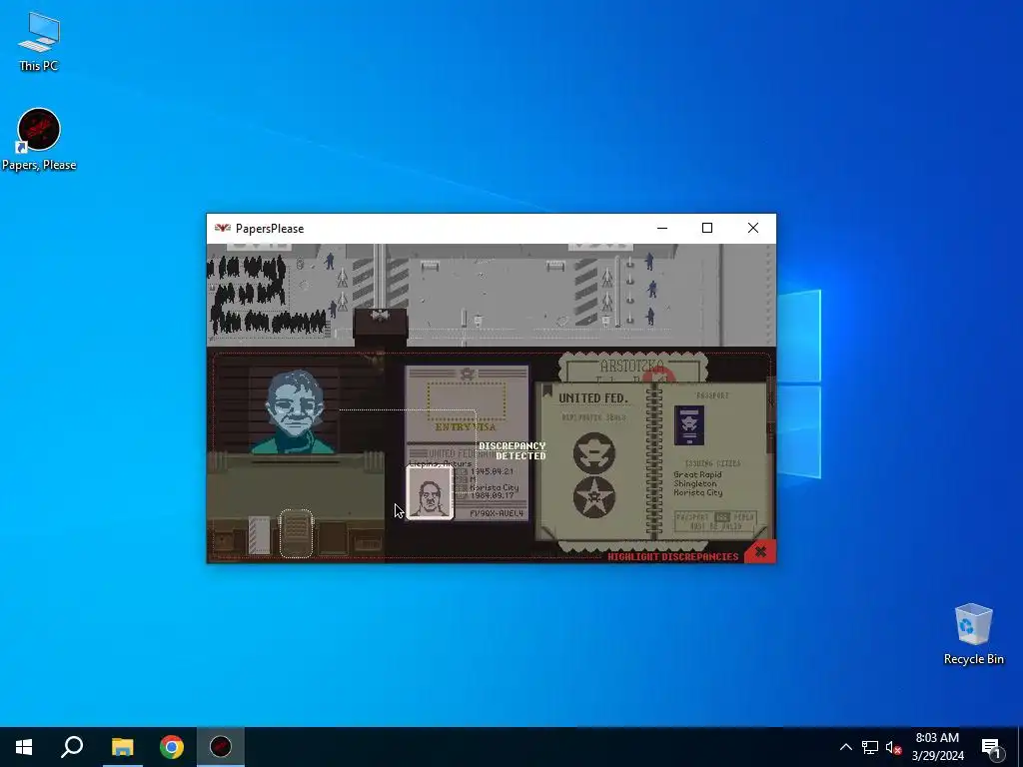Click the muted volume tray icon
This screenshot has height=767, width=1023.
893,747
